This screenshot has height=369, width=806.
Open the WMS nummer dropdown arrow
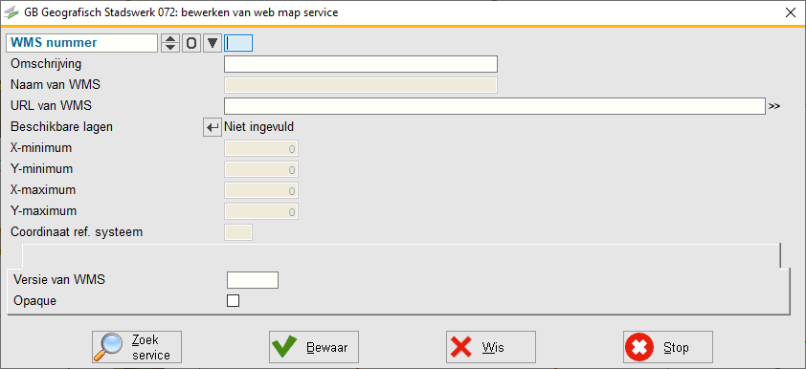pyautogui.click(x=212, y=43)
